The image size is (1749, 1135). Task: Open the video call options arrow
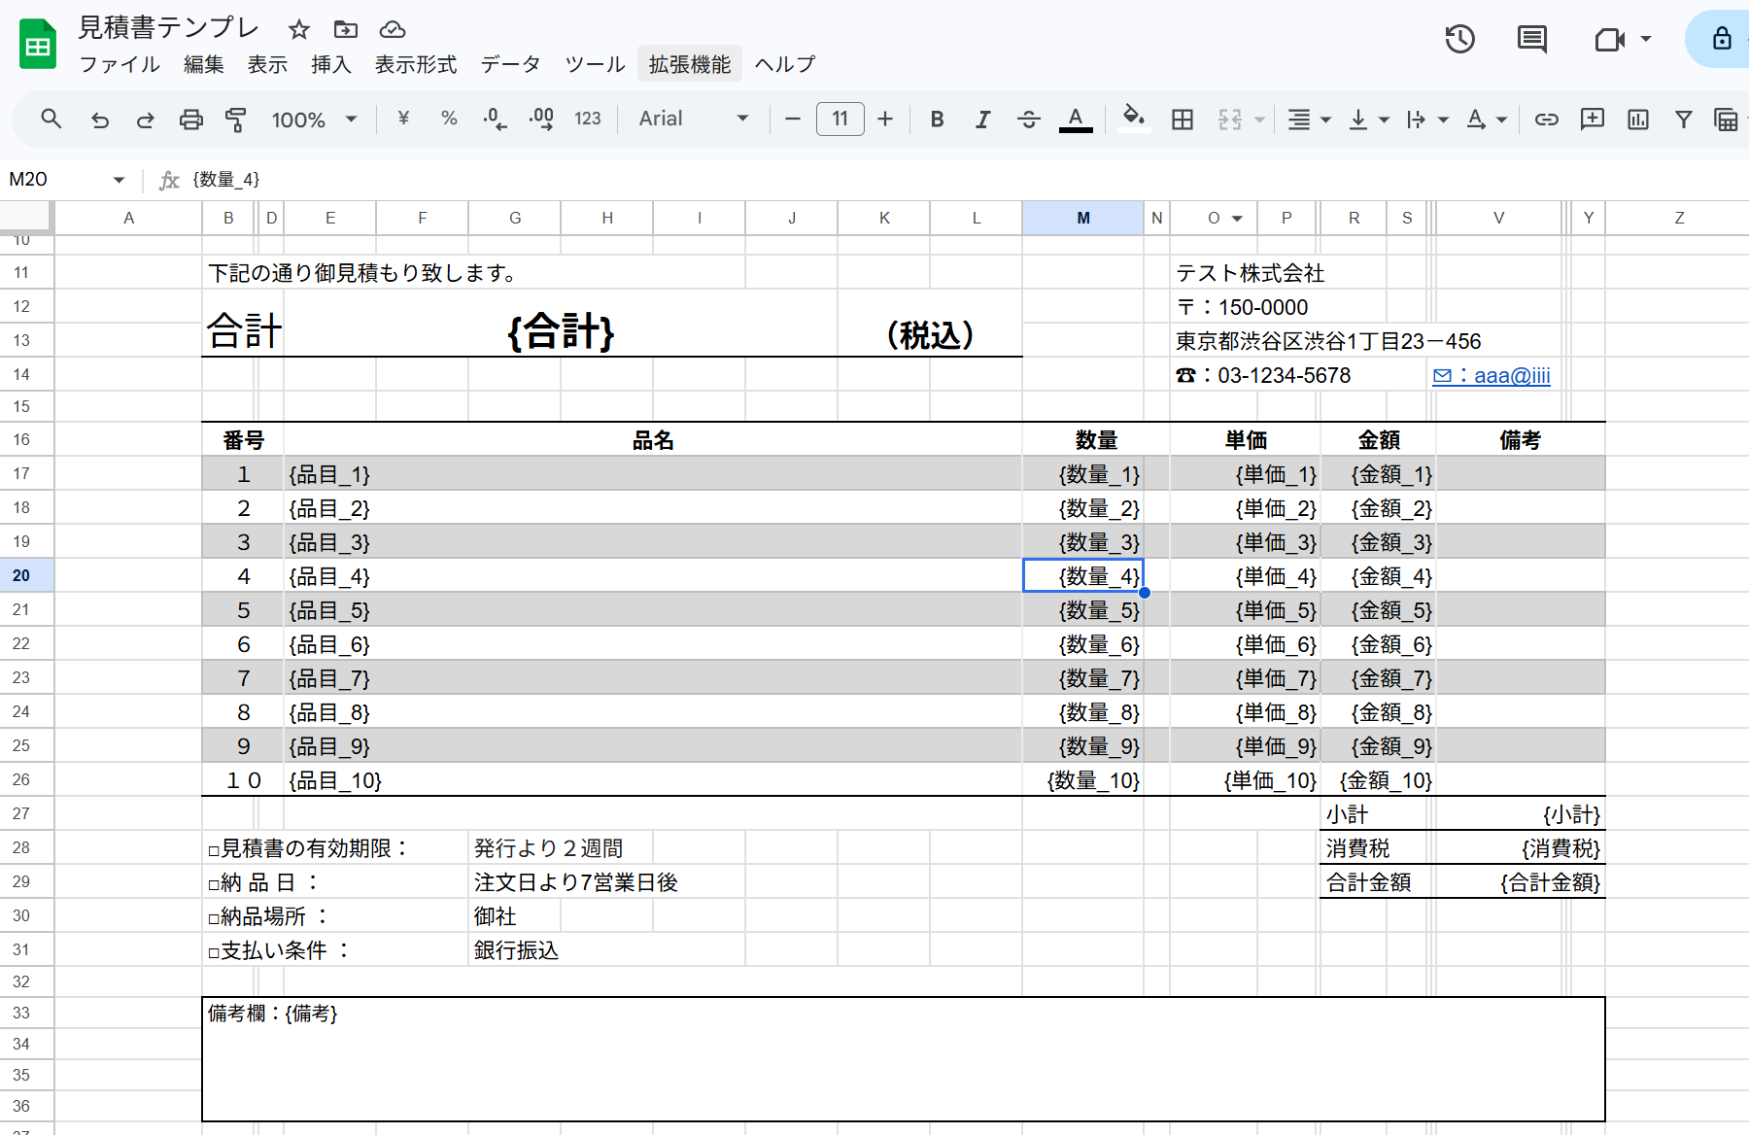(x=1646, y=39)
